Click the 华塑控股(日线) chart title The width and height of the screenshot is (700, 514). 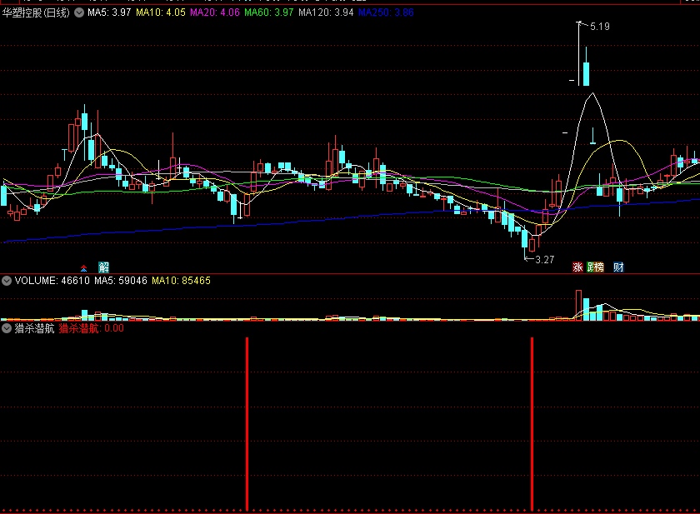tap(36, 12)
